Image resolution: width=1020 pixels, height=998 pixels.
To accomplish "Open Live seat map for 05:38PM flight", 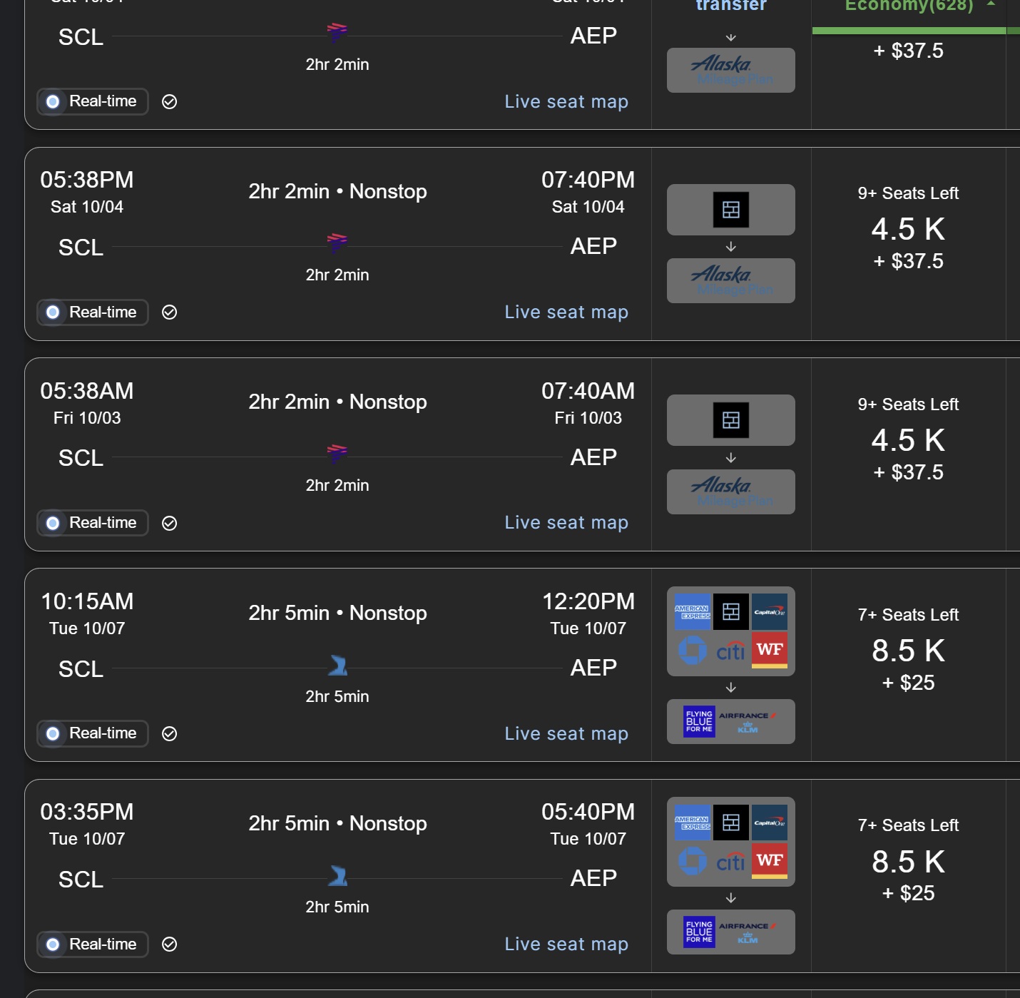I will (566, 312).
